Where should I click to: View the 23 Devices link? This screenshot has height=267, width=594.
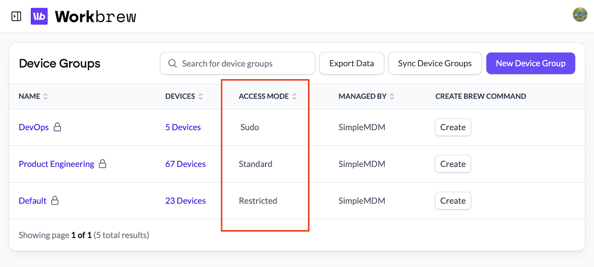(185, 201)
